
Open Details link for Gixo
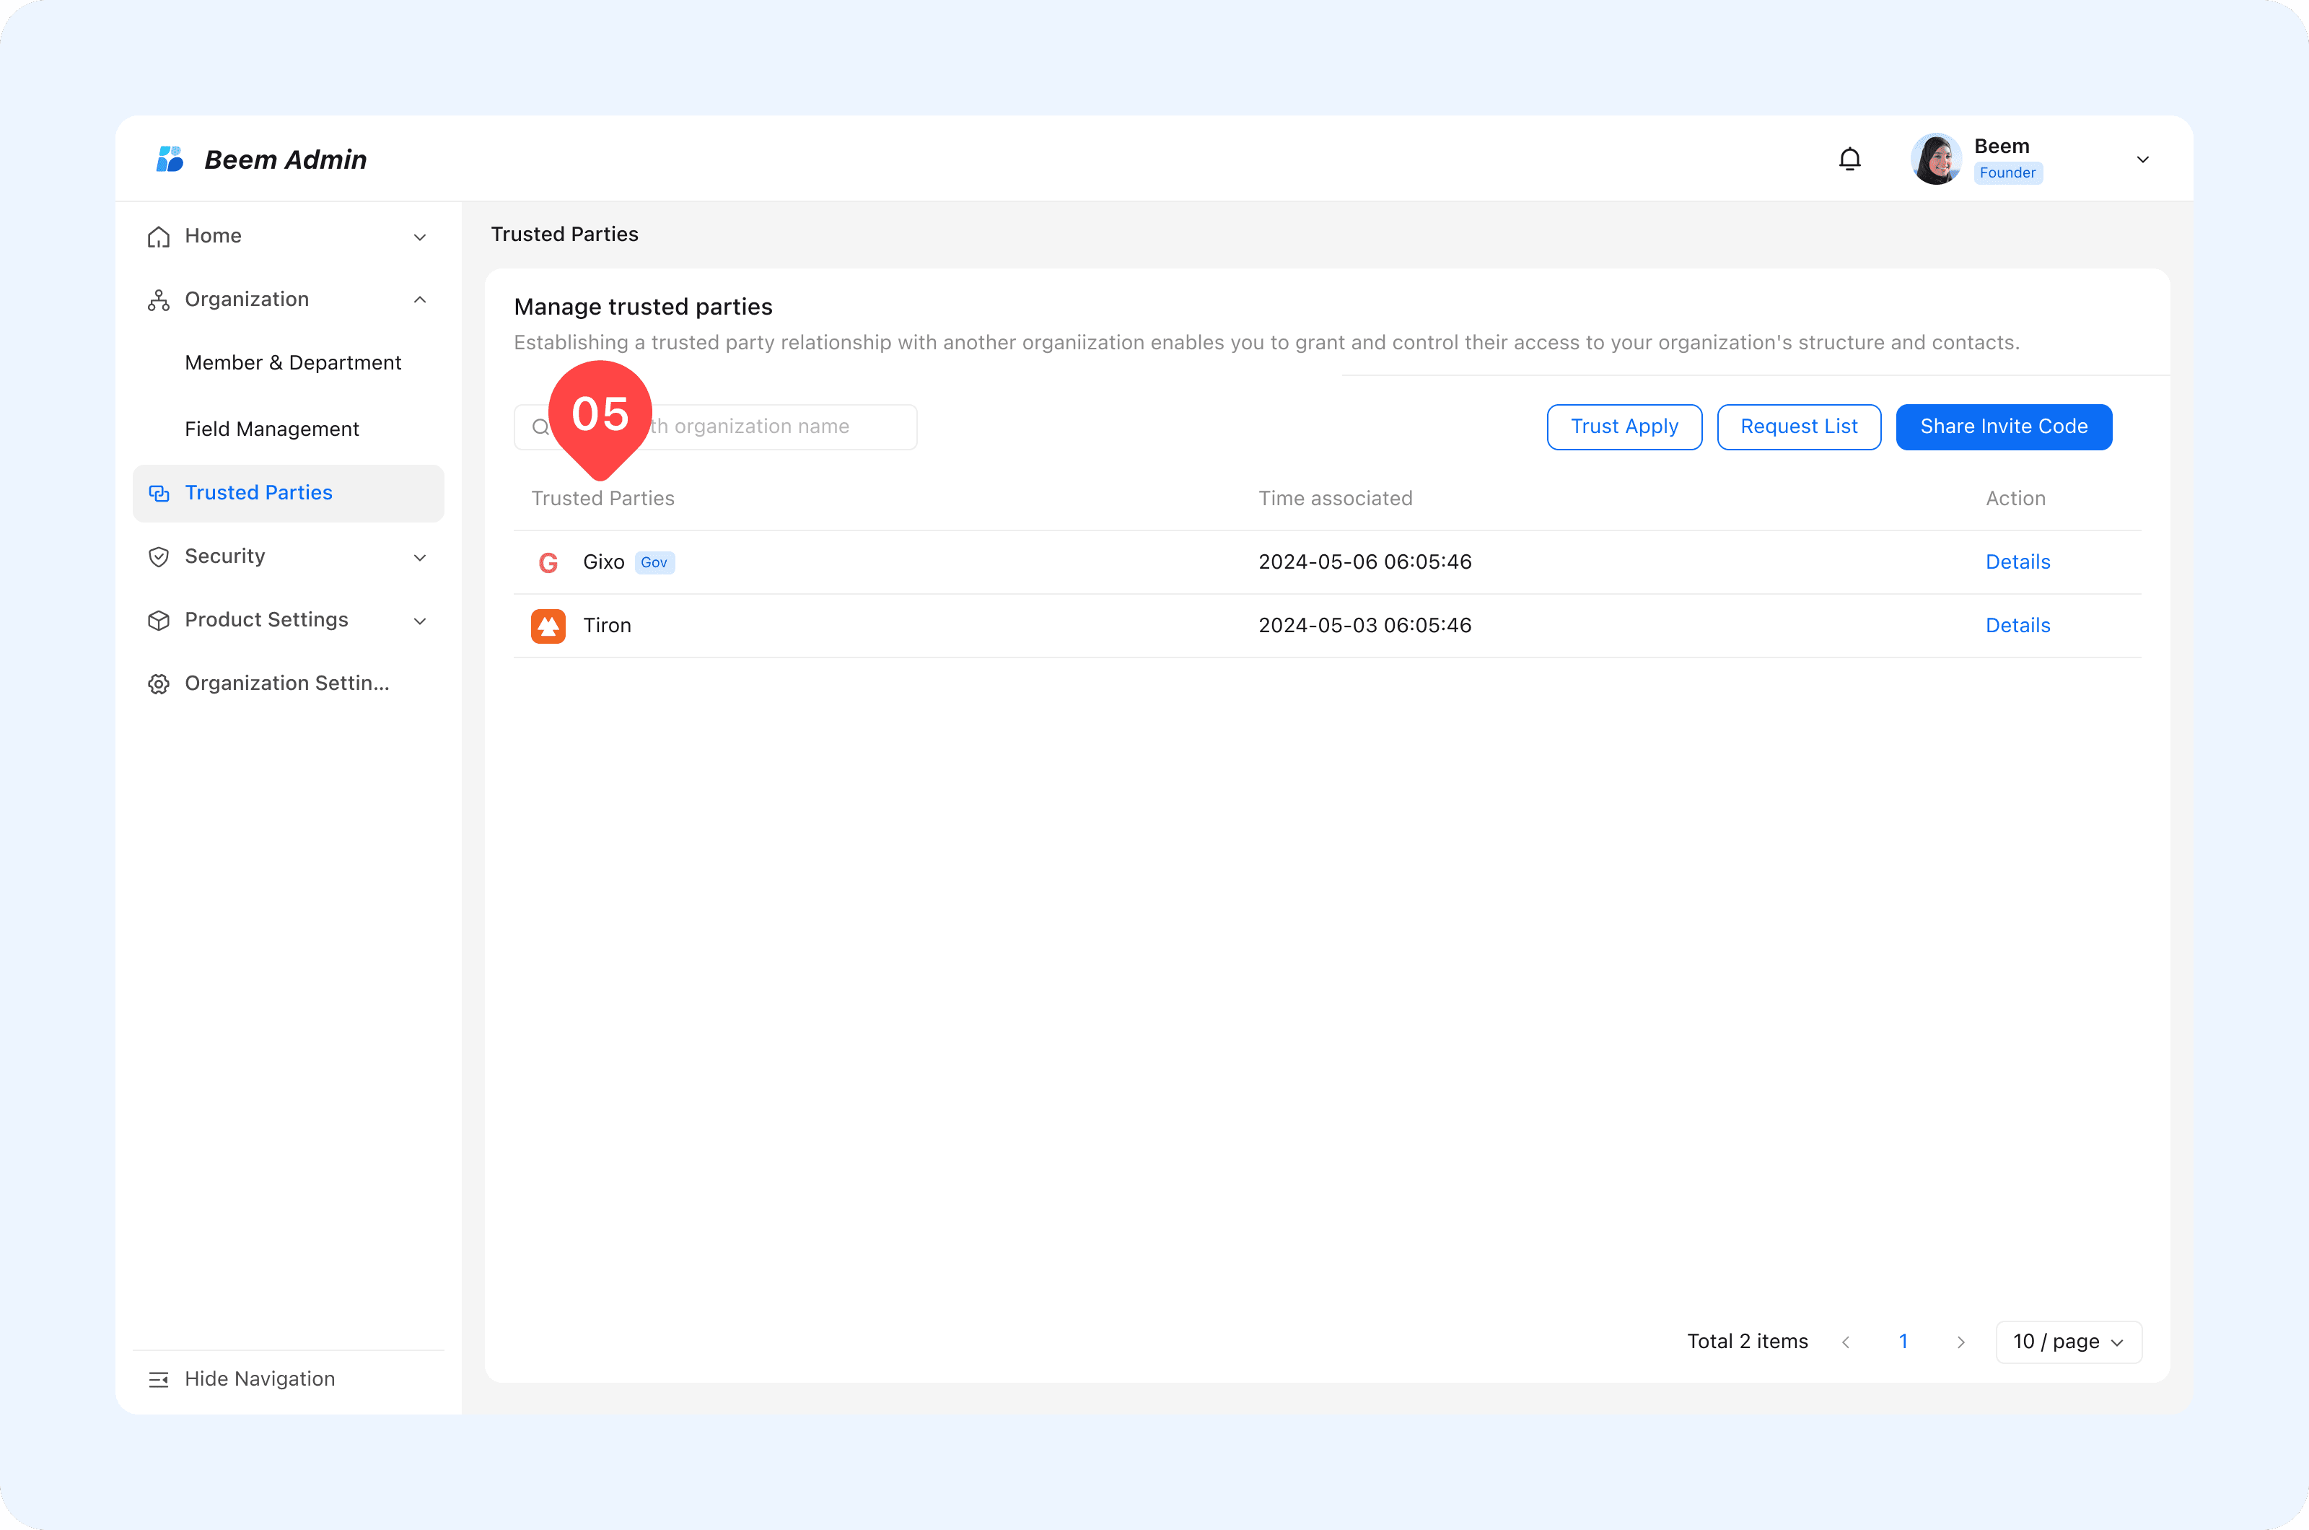[x=2017, y=562]
